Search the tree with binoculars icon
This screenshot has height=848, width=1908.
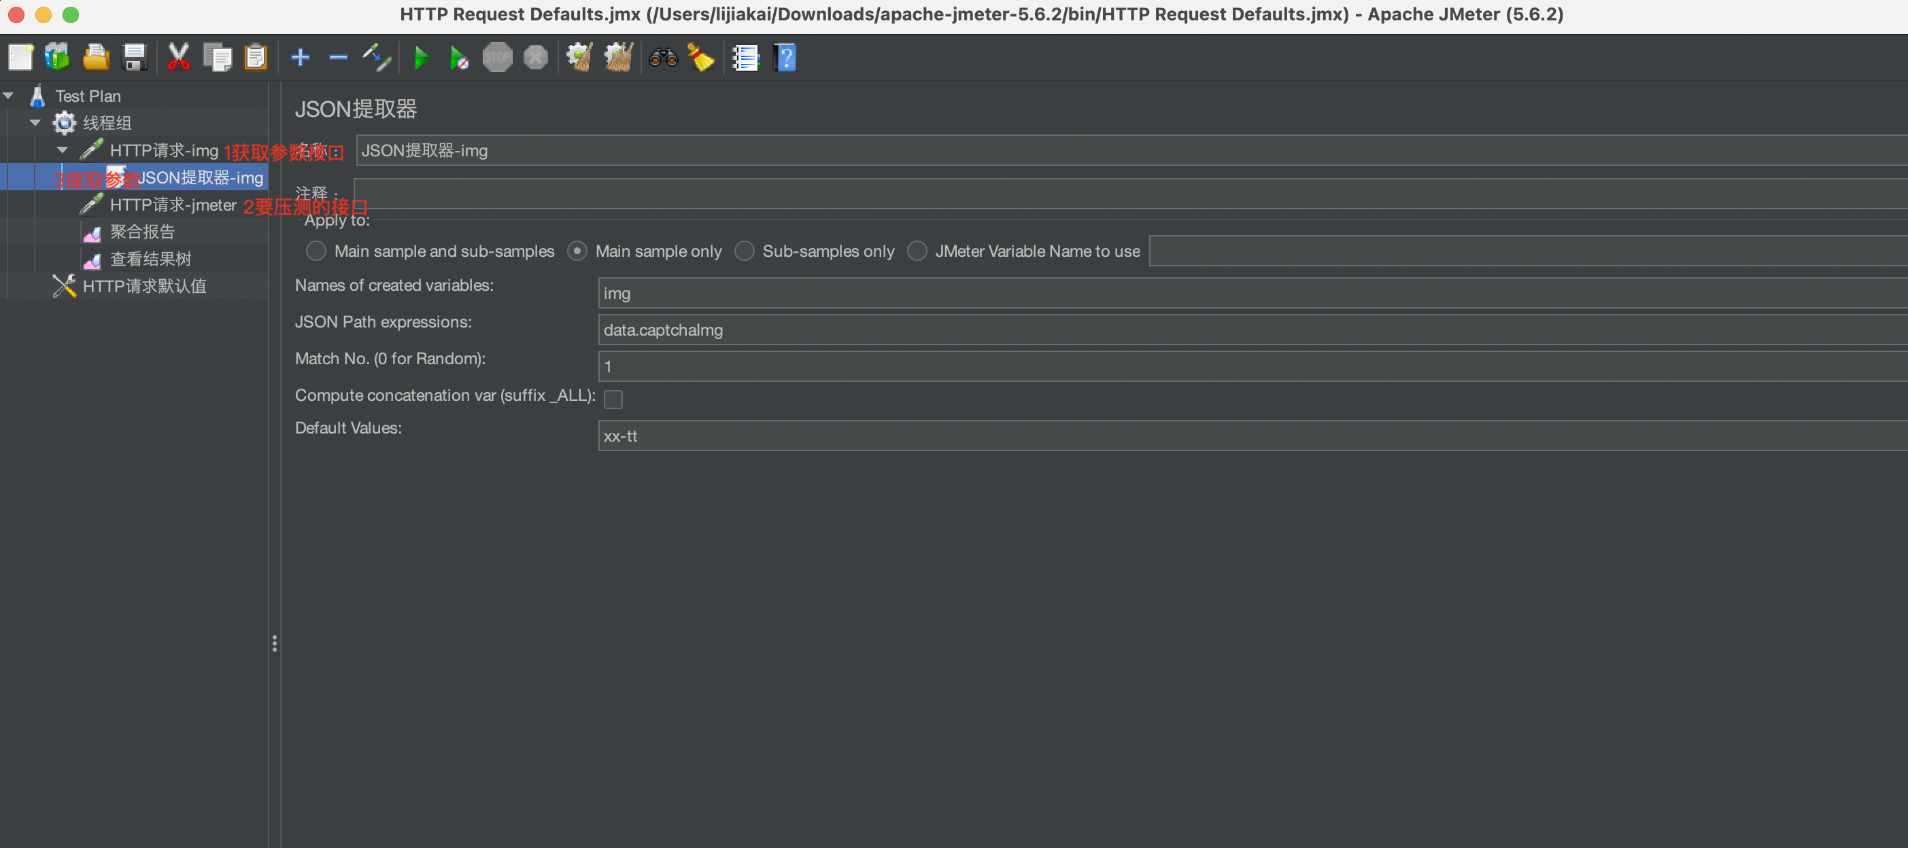[x=663, y=57]
